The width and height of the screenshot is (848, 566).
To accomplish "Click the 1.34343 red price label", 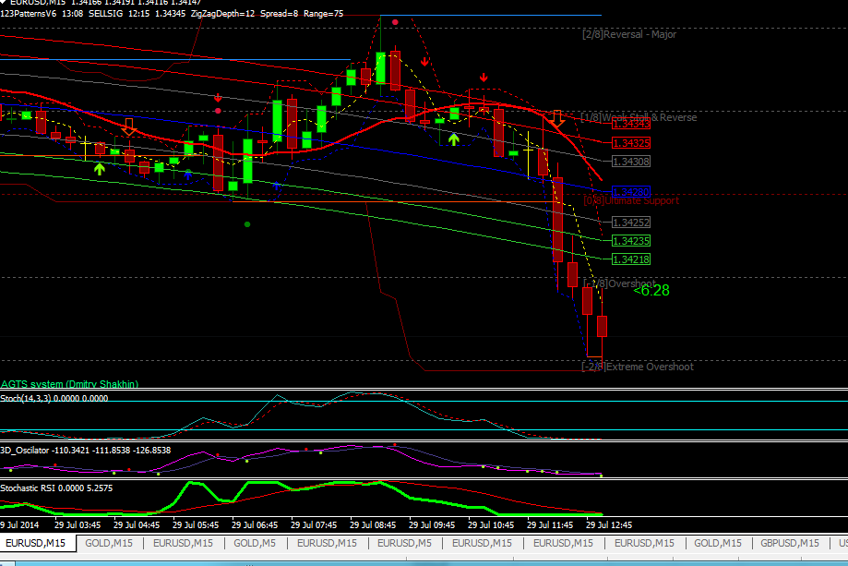I will (x=631, y=124).
